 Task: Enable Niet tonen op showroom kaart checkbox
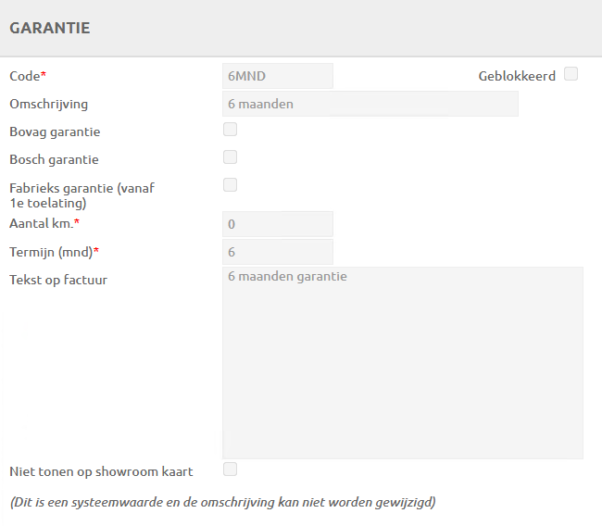(x=230, y=470)
